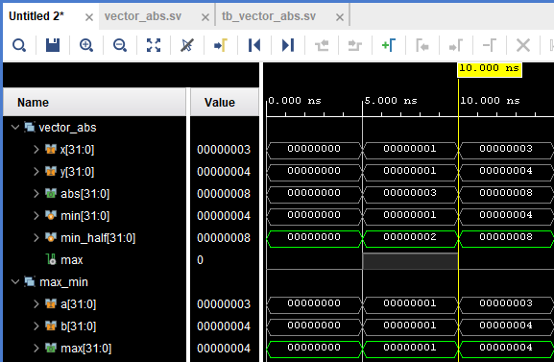The height and width of the screenshot is (362, 554).
Task: Click the Previous Marker icon
Action: tap(422, 45)
